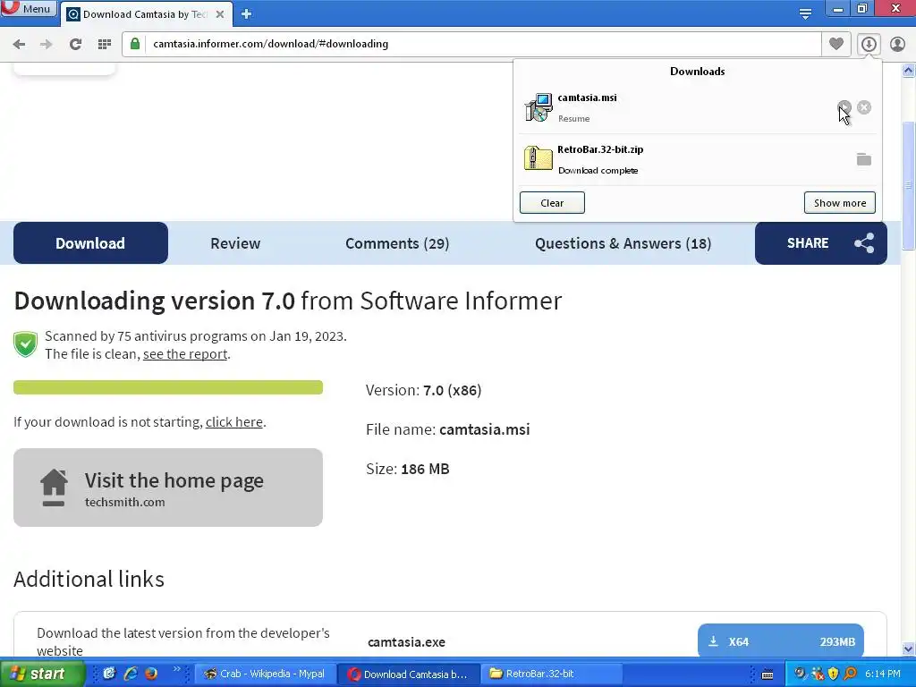Expand quick launch overflow chevron
Image resolution: width=916 pixels, height=687 pixels.
176,669
